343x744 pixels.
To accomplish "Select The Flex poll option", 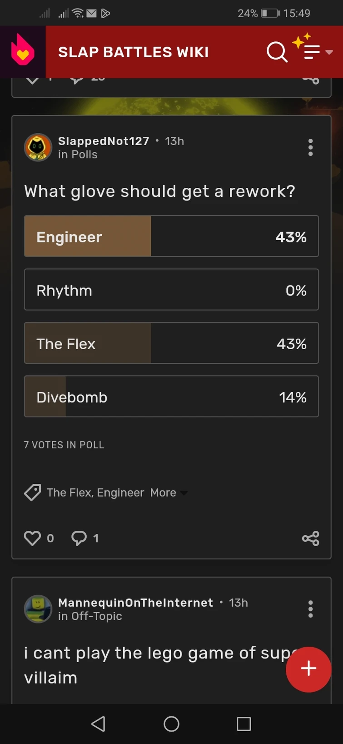I will [x=171, y=343].
